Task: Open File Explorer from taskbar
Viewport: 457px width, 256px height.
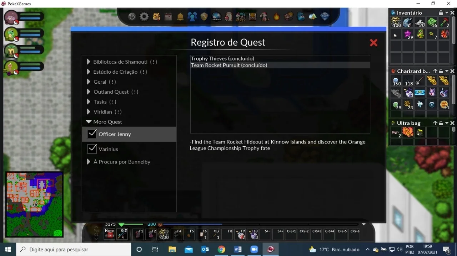Action: coord(172,249)
